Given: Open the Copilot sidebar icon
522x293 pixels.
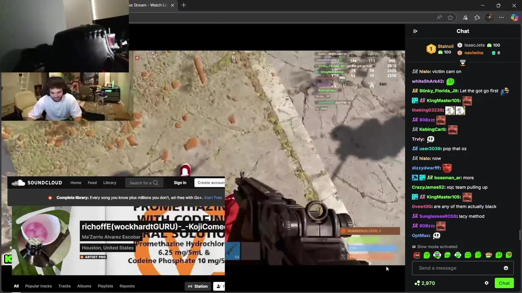Looking at the screenshot, I should point(515,17).
